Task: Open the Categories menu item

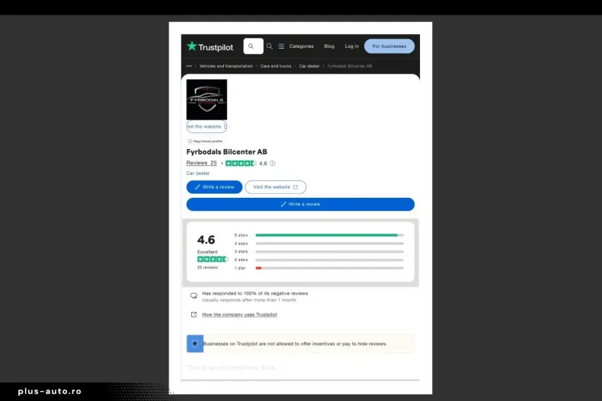Action: coord(301,46)
